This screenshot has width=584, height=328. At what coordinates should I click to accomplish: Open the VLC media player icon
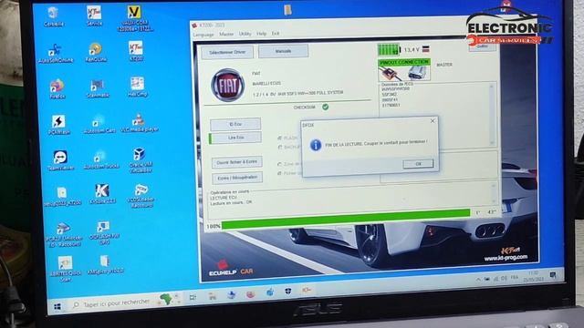(139, 123)
